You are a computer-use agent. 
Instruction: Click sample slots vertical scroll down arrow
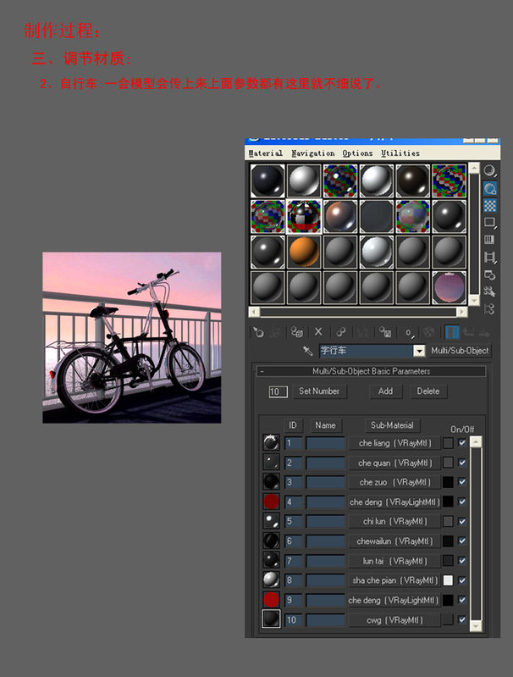click(x=474, y=300)
